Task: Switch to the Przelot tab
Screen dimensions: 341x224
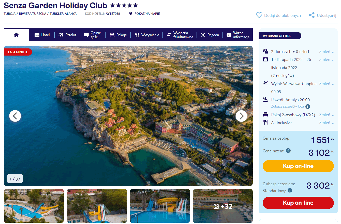Action: click(x=67, y=35)
